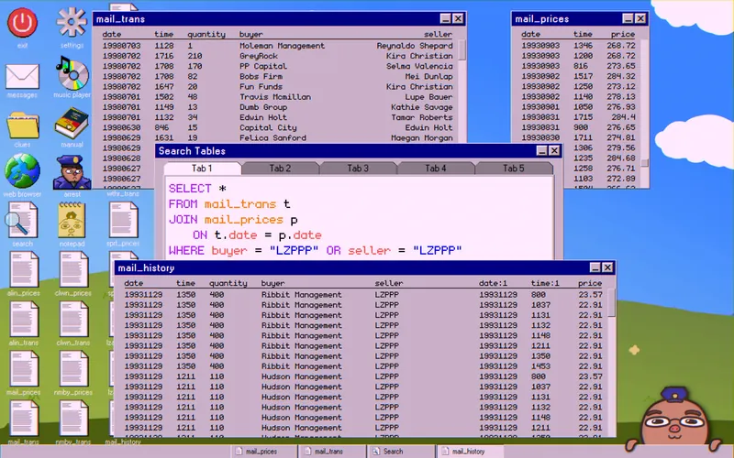Click buyer cell 'Bobs Firm'
Viewport: 734px width, 458px height.
[261, 77]
